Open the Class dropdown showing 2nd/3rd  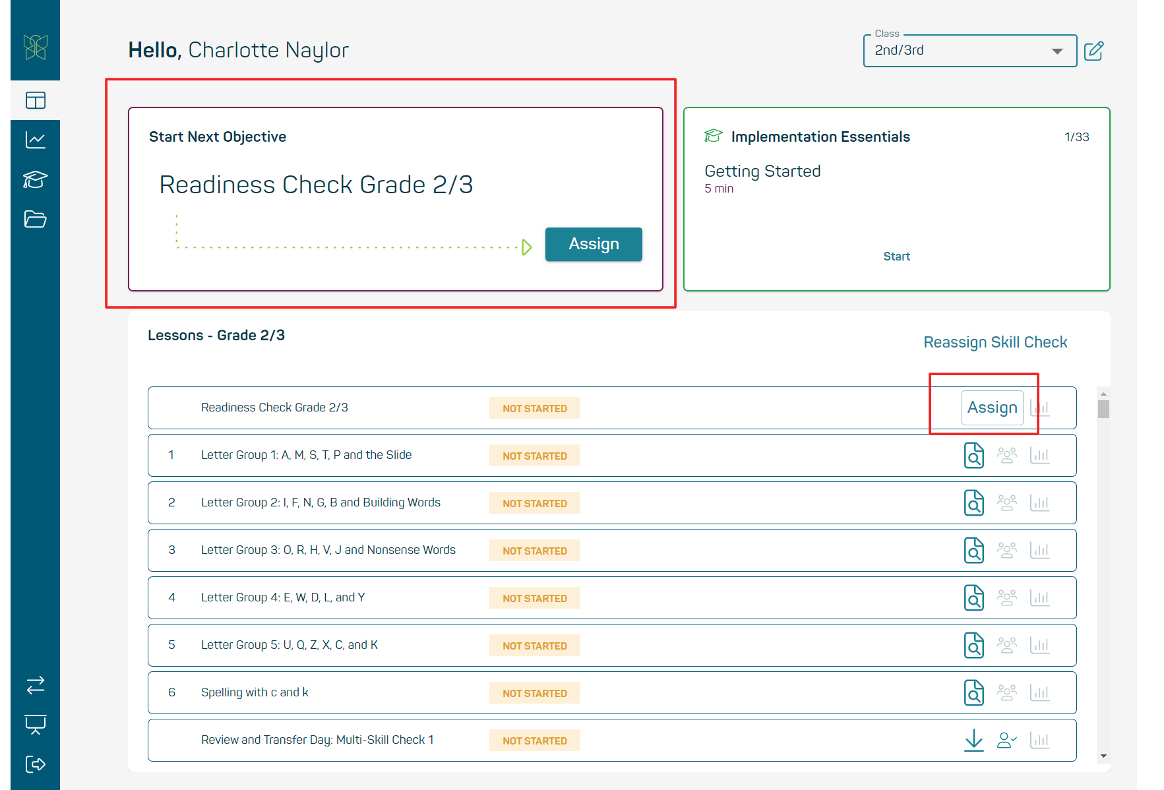point(969,51)
